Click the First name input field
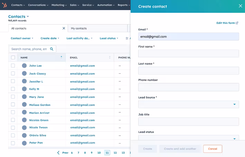Viewport: 245px width, 157px height. tap(188, 54)
